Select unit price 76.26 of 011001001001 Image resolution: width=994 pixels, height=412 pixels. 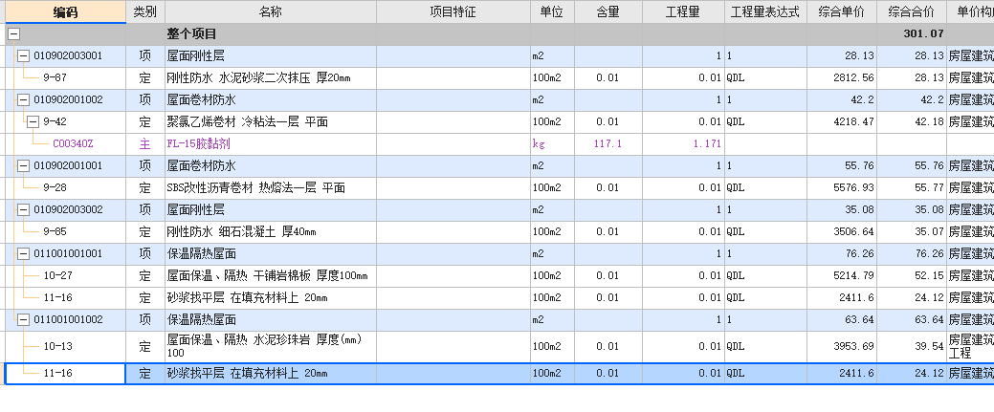(x=841, y=253)
